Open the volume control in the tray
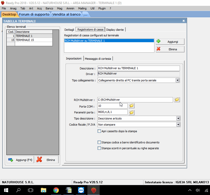This screenshot has height=195, width=210. [x=198, y=190]
